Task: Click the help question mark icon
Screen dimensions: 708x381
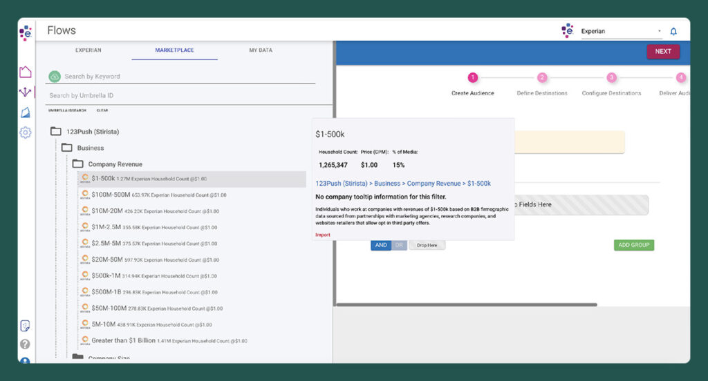Action: (26, 344)
